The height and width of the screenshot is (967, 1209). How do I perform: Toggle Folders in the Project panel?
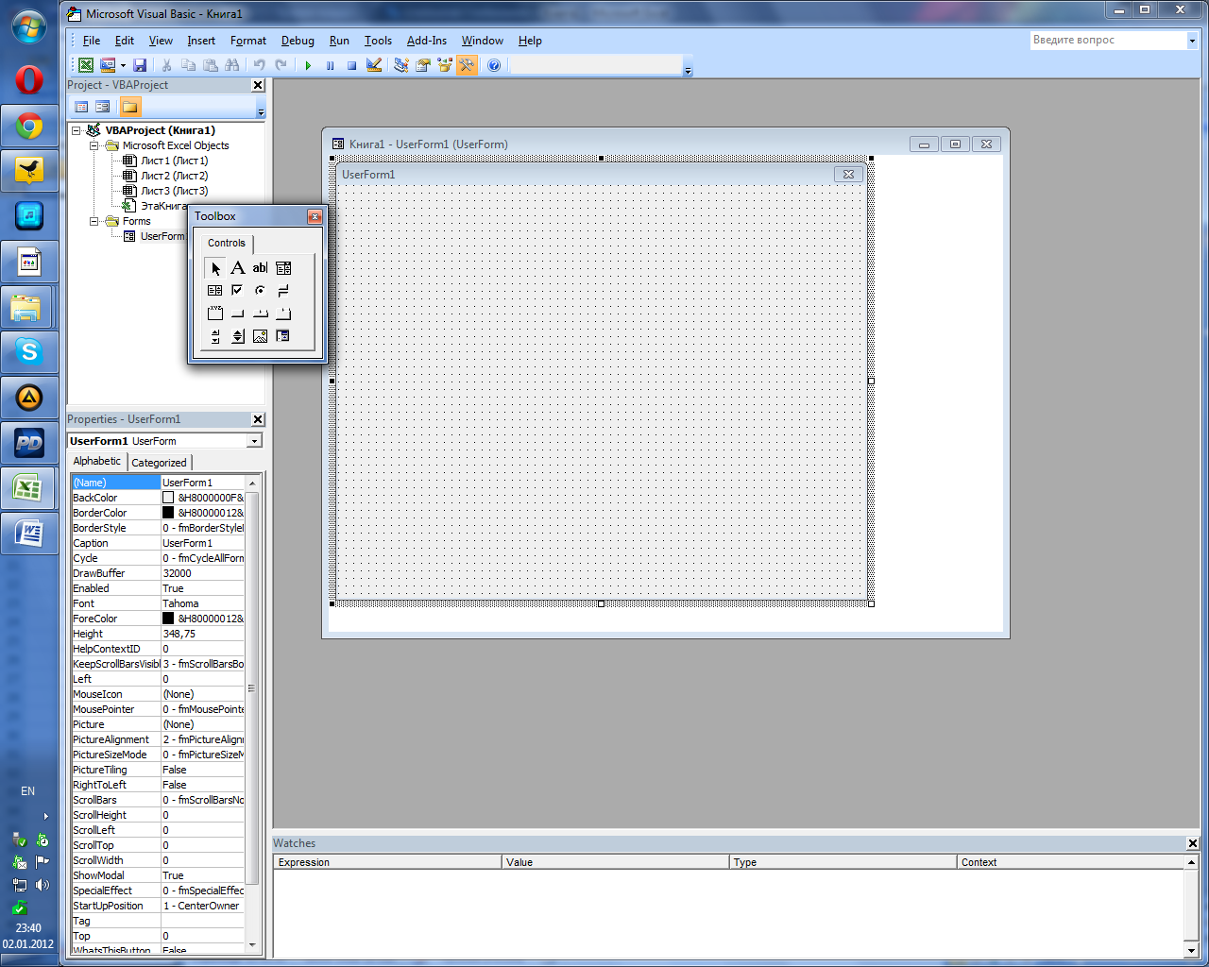130,107
